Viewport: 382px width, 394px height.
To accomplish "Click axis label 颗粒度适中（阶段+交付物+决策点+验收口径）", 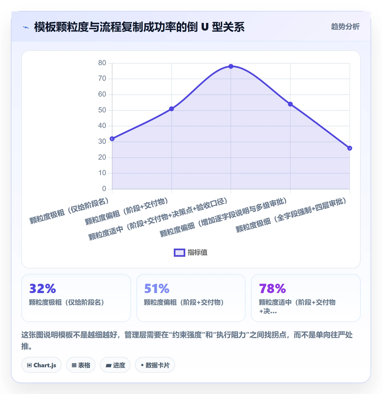I will coord(158,219).
